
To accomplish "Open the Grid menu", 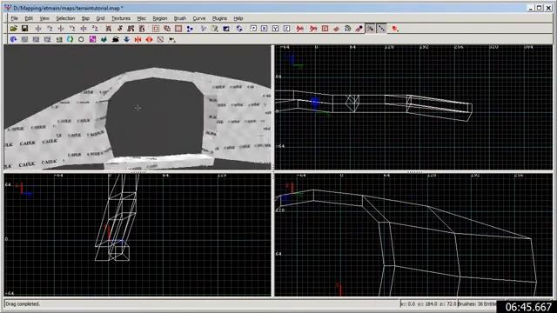I will (101, 18).
